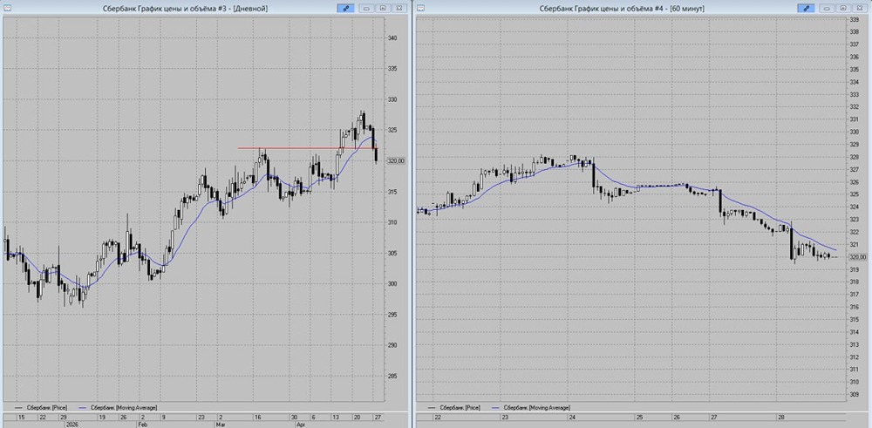Click the 20 date label on daily time axis
Viewport: 872px width, 428px height.
pos(357,417)
